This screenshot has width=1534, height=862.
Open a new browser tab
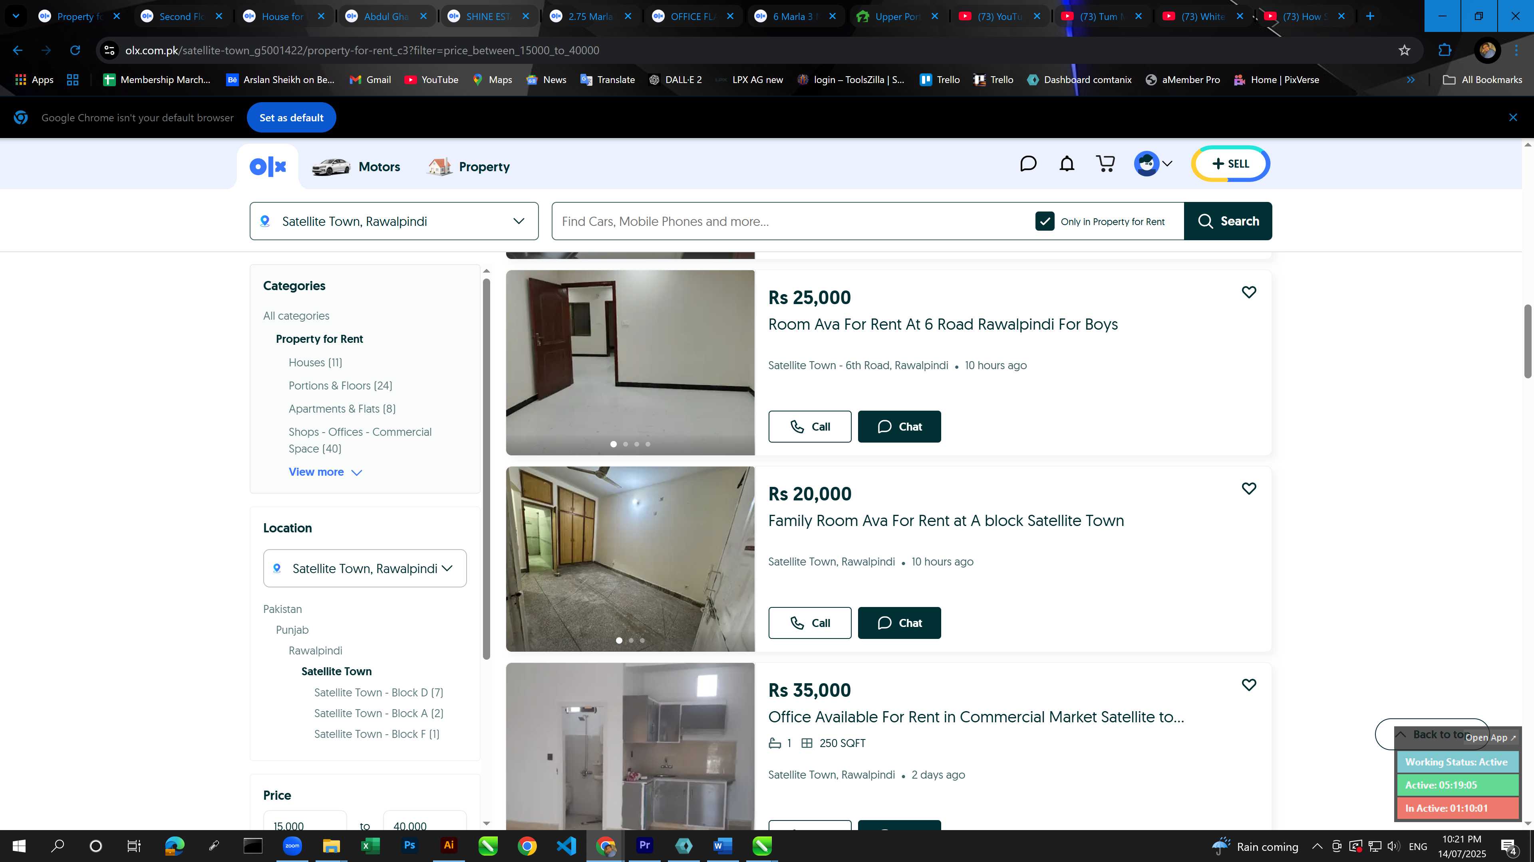[1370, 17]
